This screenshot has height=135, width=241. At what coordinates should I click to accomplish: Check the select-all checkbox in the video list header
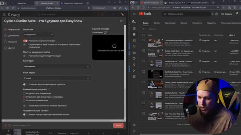[144, 35]
